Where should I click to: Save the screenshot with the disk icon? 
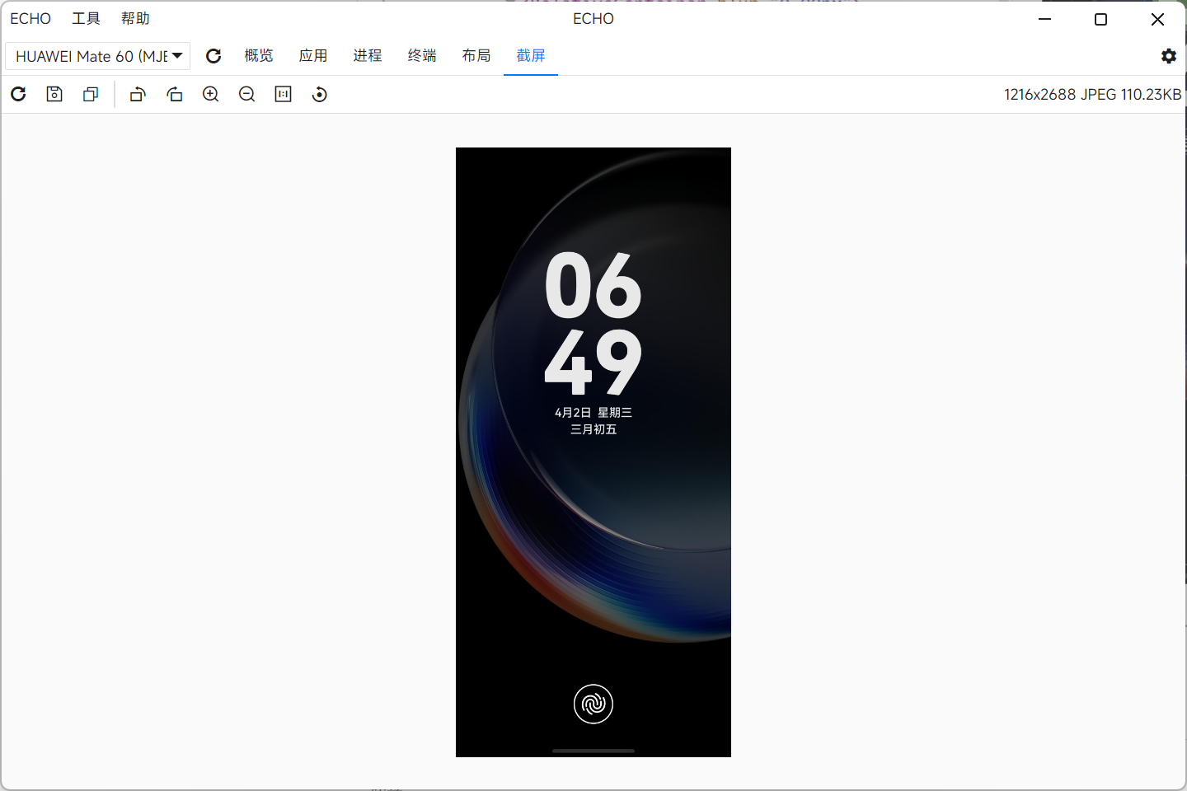(54, 95)
